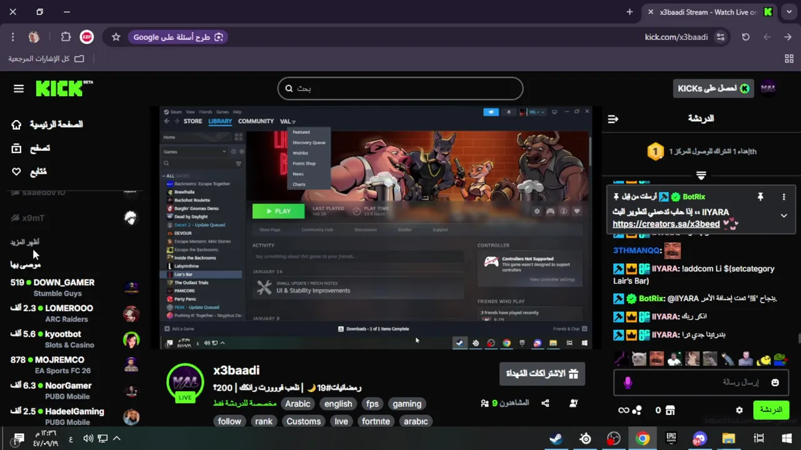
Task: Open the x3baadi Stream browser tab
Action: 709,12
